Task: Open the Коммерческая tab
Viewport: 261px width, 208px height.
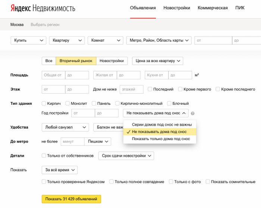Action: [x=213, y=8]
